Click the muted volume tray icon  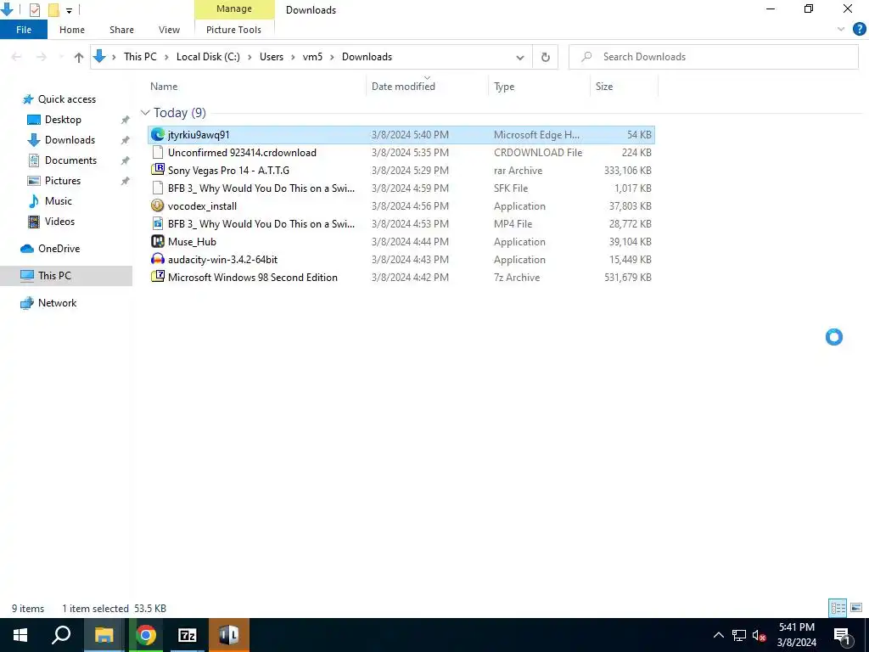click(x=759, y=635)
